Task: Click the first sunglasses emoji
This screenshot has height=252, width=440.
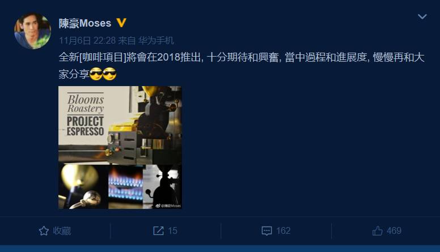Action: [96, 74]
